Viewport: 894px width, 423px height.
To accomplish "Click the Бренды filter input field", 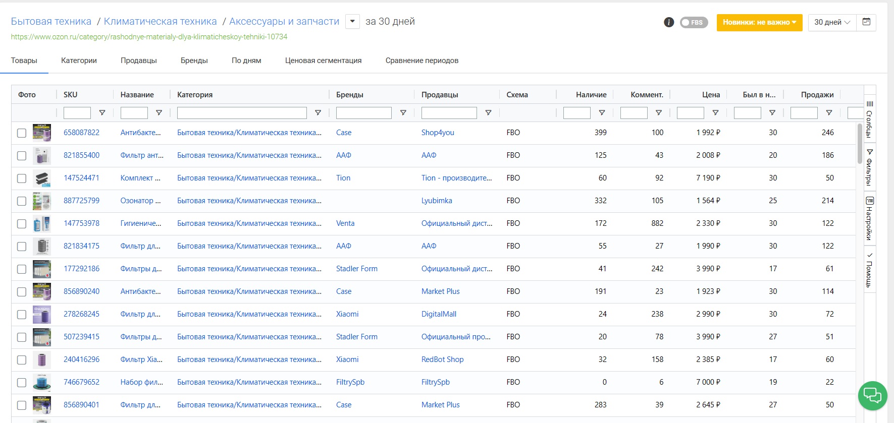I will [x=363, y=113].
